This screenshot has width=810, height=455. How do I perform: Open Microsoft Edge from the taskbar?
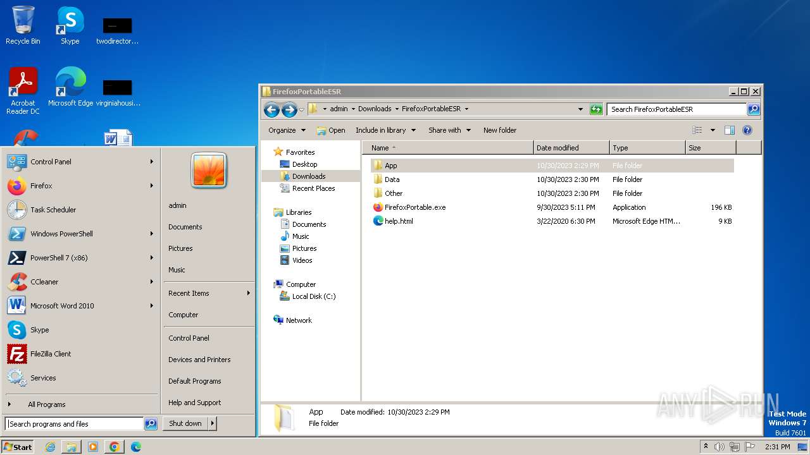[136, 447]
